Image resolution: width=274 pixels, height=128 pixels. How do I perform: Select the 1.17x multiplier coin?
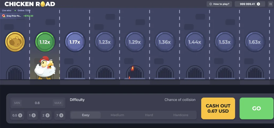coord(75,42)
